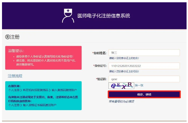Click the 温馨提示 heading in red box
Image resolution: width=188 pixels, height=123 pixels.
[x=16, y=51]
